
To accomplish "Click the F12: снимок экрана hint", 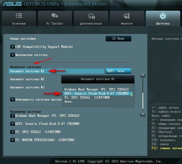I will click(x=167, y=148).
